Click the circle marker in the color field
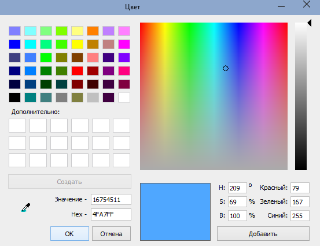 (x=226, y=68)
